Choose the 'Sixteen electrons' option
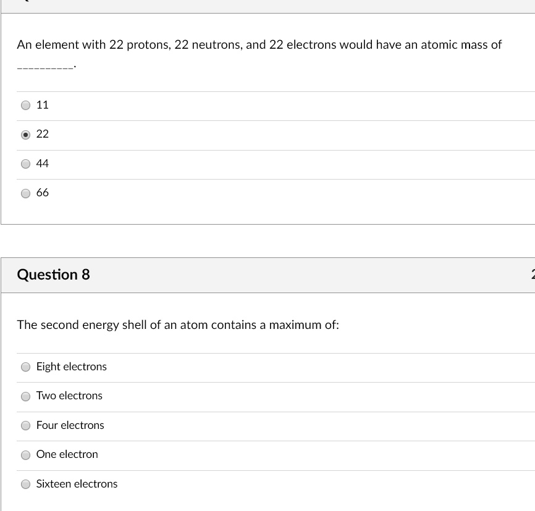Screen dimensions: 535x511 coord(25,484)
